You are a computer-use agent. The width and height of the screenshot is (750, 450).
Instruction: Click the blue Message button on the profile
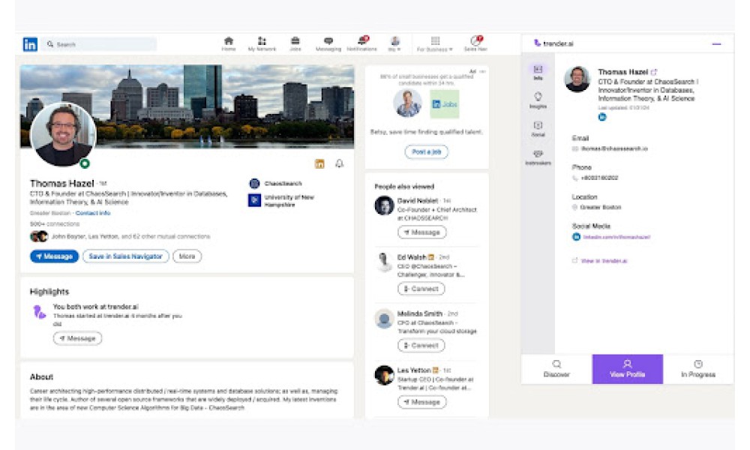click(x=54, y=256)
